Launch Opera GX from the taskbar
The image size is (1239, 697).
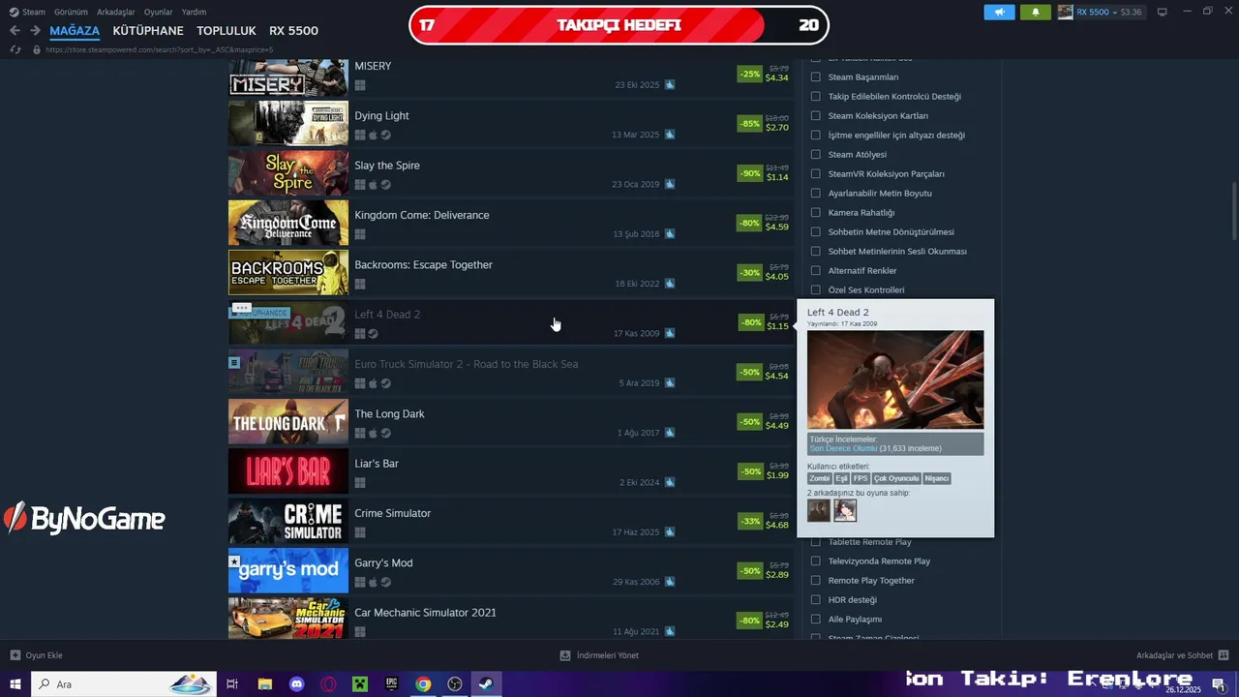click(x=329, y=684)
